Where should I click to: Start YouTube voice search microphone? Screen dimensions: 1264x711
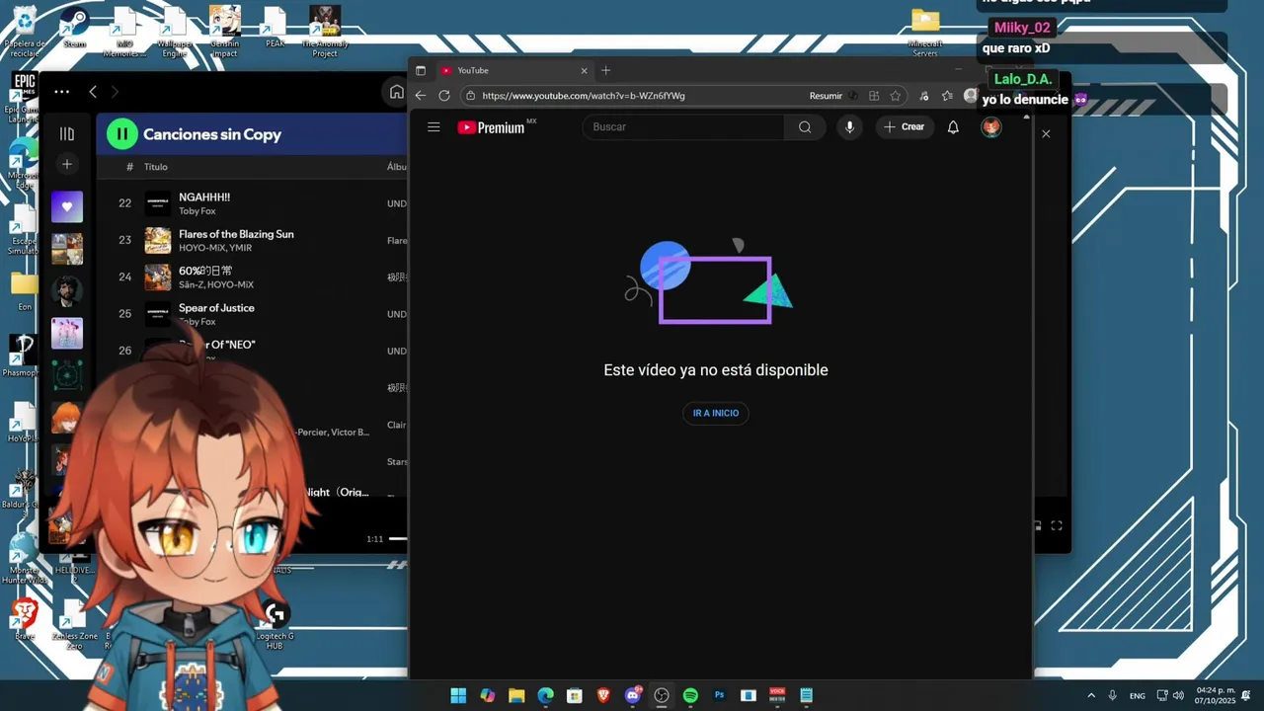coord(849,127)
